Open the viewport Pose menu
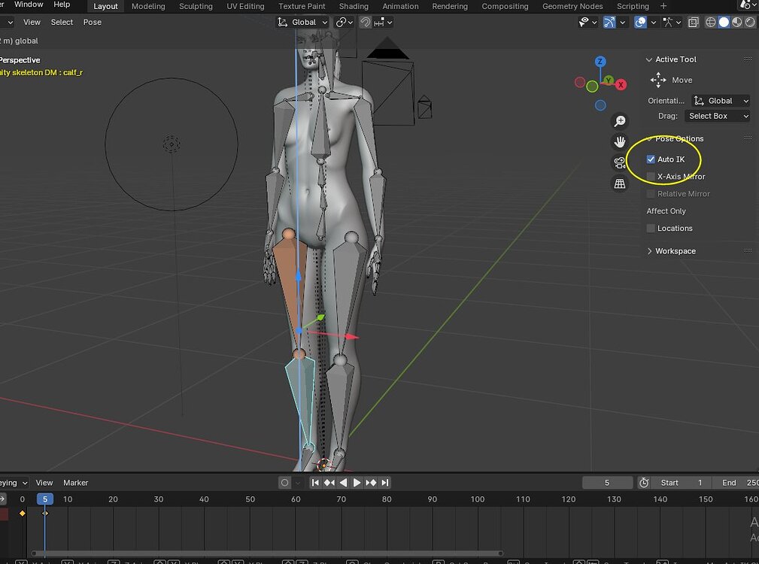 (92, 23)
